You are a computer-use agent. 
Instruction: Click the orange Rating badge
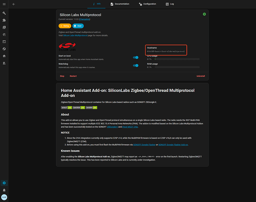tap(65, 26)
